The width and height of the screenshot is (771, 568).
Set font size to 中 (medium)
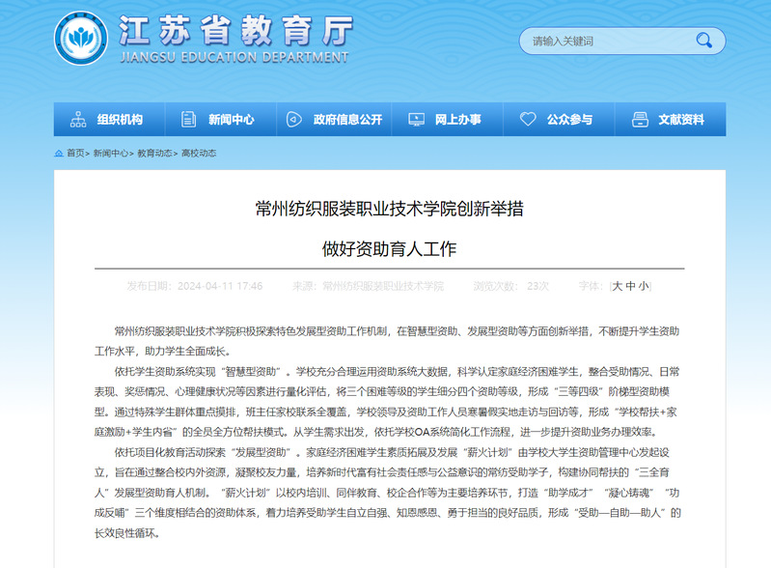(631, 286)
